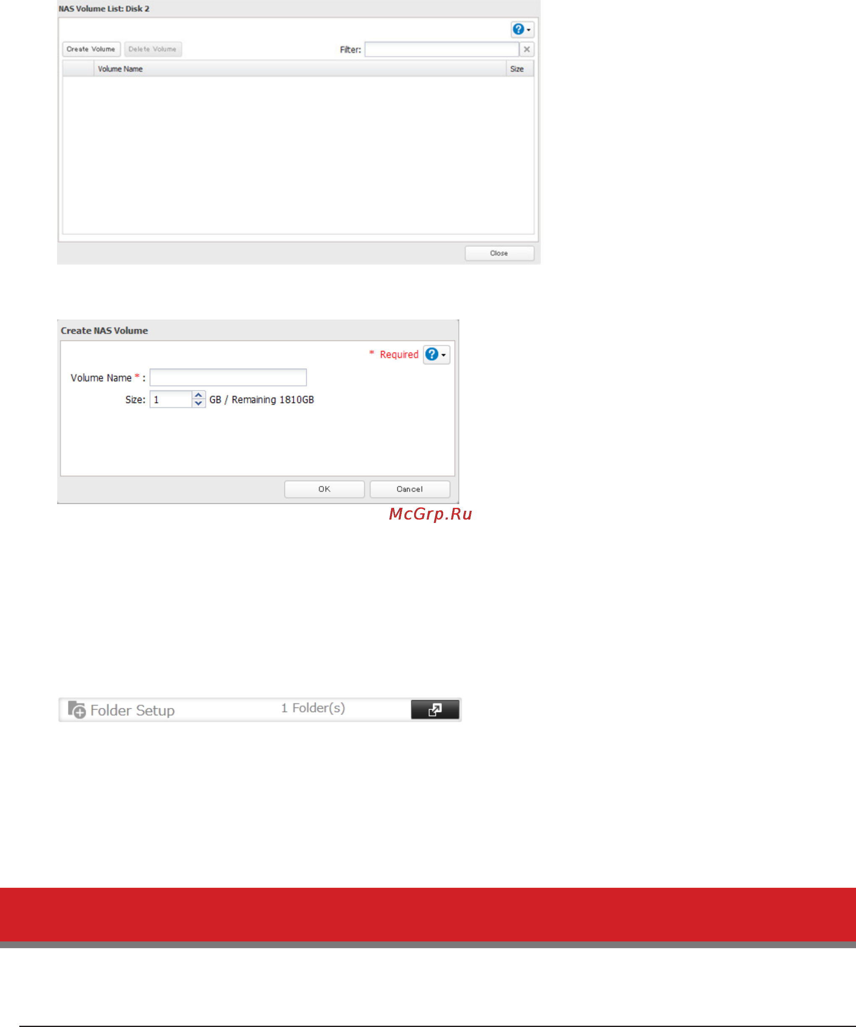Screen dimensions: 856x1027
Task: Decrease size with the down arrow
Action: point(198,403)
